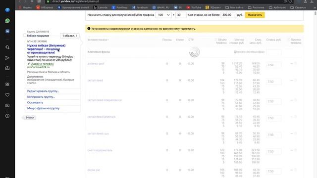Expand the Мои сайты bookmark folder
This screenshot has height=178, width=317.
tap(234, 7)
